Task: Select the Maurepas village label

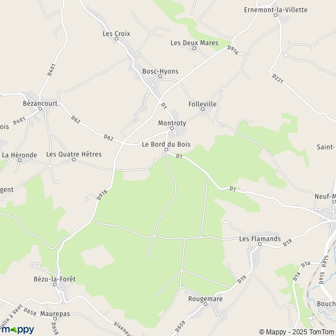Action: 55,314
